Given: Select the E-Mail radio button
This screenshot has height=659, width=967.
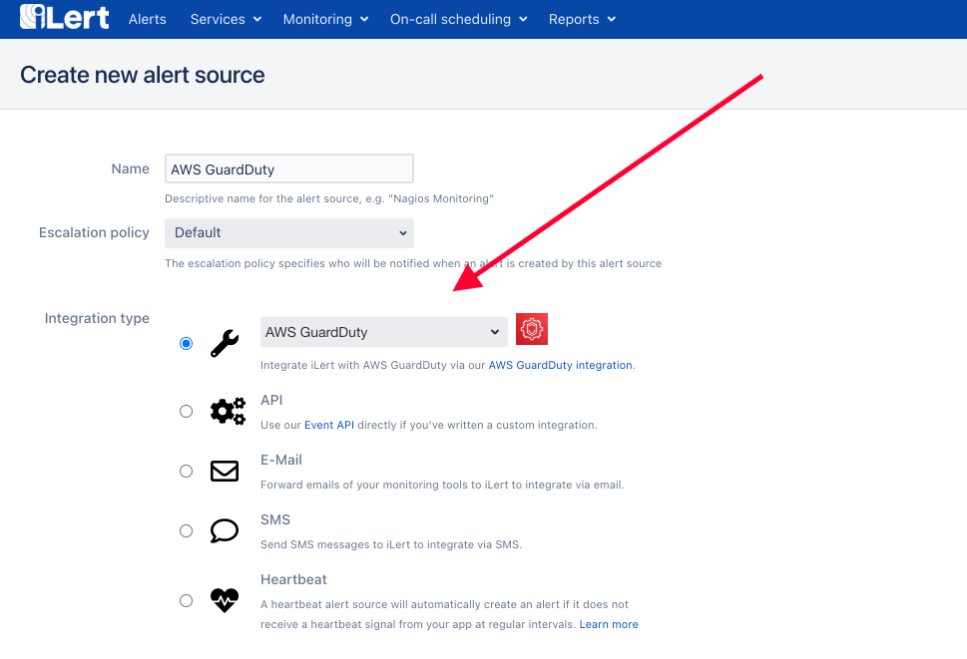Looking at the screenshot, I should (x=186, y=472).
